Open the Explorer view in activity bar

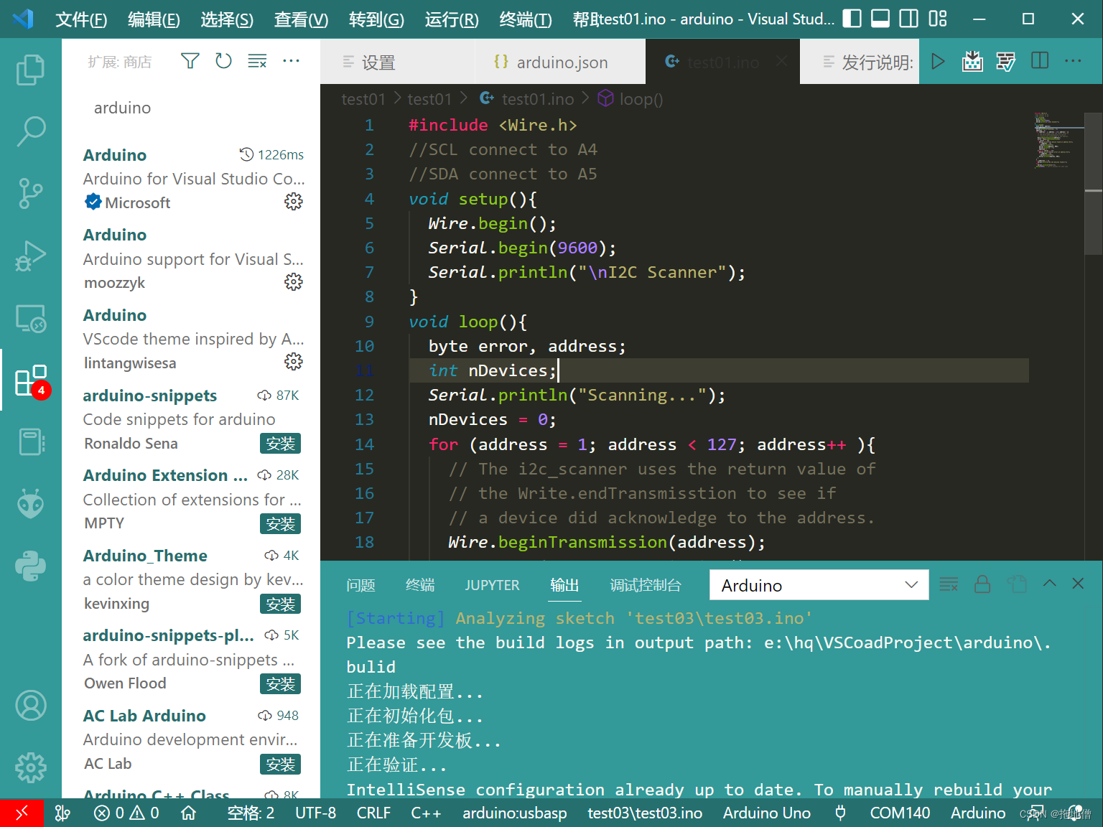tap(30, 70)
